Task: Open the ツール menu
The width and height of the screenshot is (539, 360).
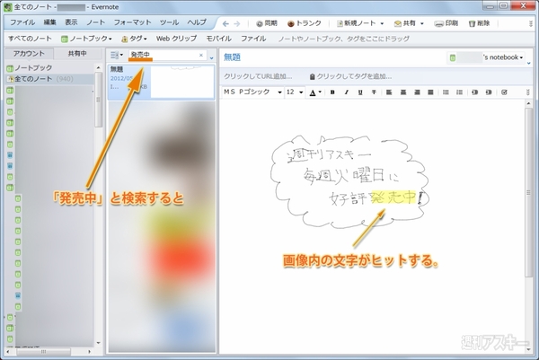Action: point(169,22)
